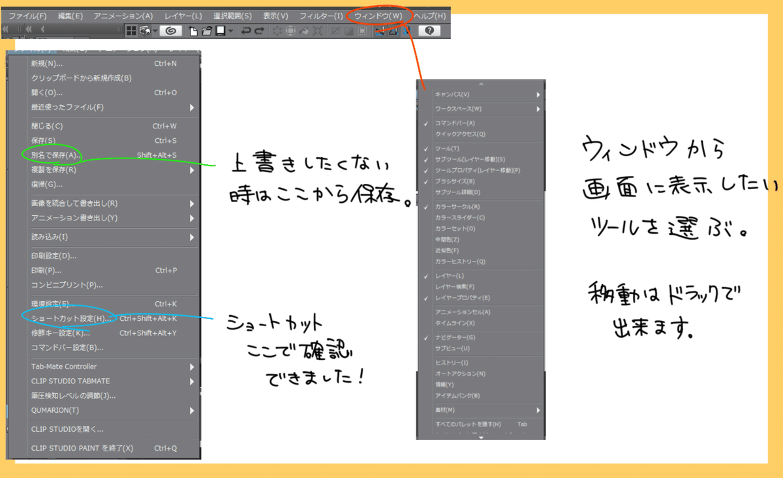Click the paint bucket fill icon in command bar
This screenshot has height=478, width=783.
pyautogui.click(x=303, y=30)
